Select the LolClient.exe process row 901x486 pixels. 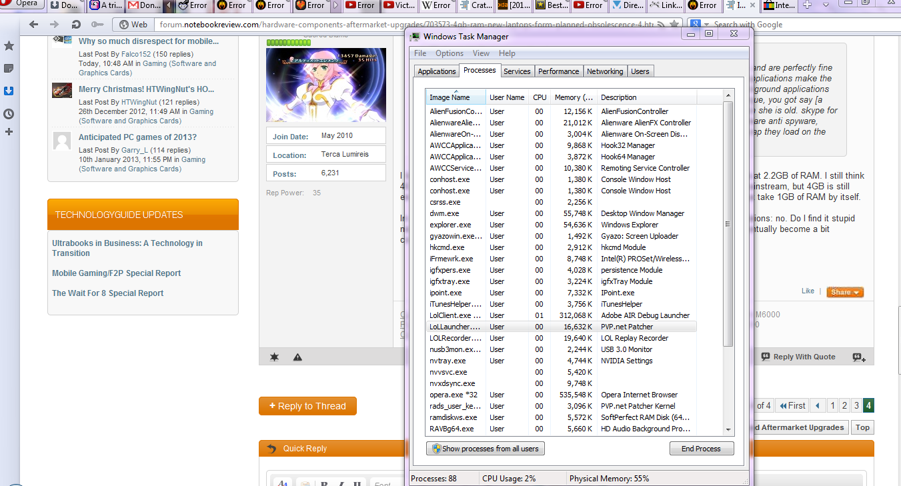561,315
